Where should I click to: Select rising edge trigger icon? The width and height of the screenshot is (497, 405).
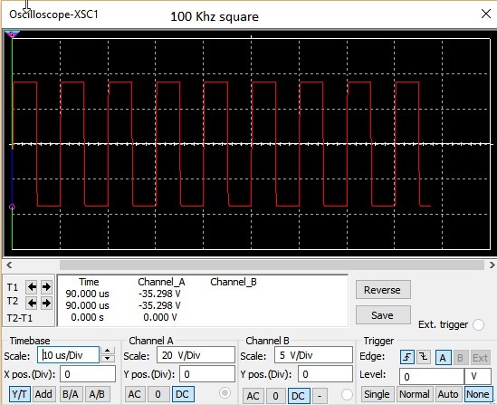click(407, 358)
